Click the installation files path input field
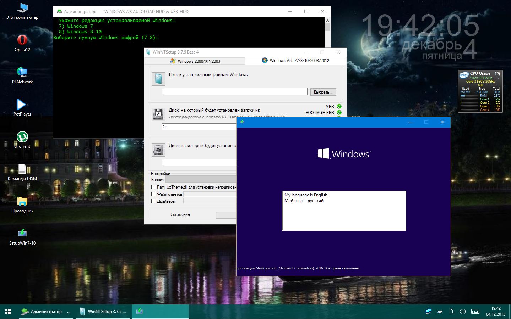511x319 pixels. coord(235,91)
